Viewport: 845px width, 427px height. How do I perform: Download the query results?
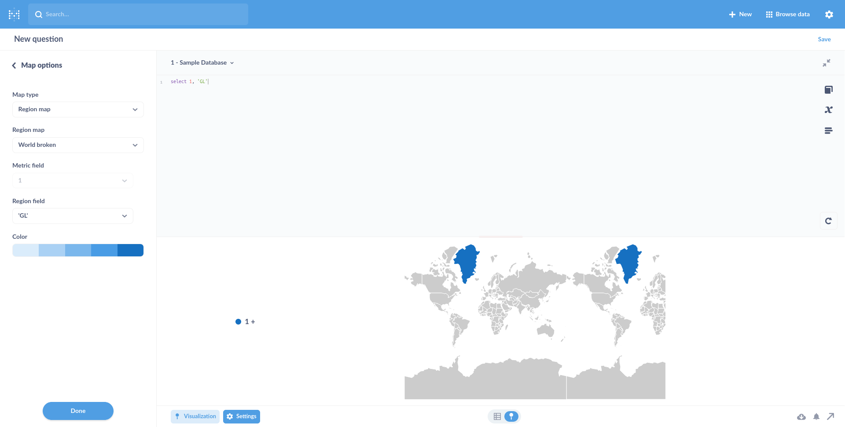click(x=802, y=416)
